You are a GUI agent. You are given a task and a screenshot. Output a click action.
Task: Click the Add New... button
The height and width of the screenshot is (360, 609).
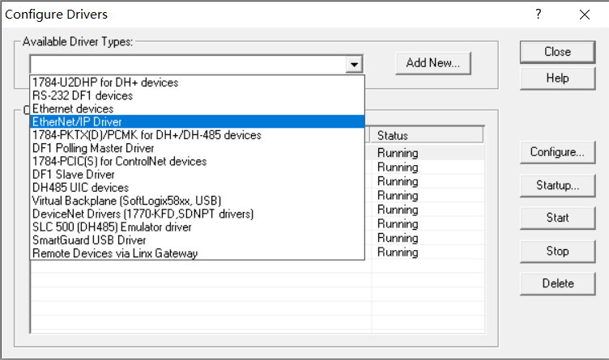coord(433,63)
